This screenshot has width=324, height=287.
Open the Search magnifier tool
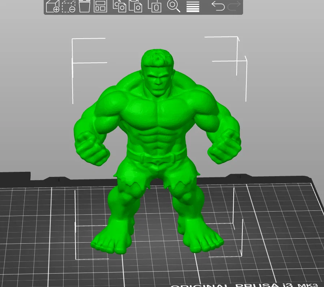[174, 6]
